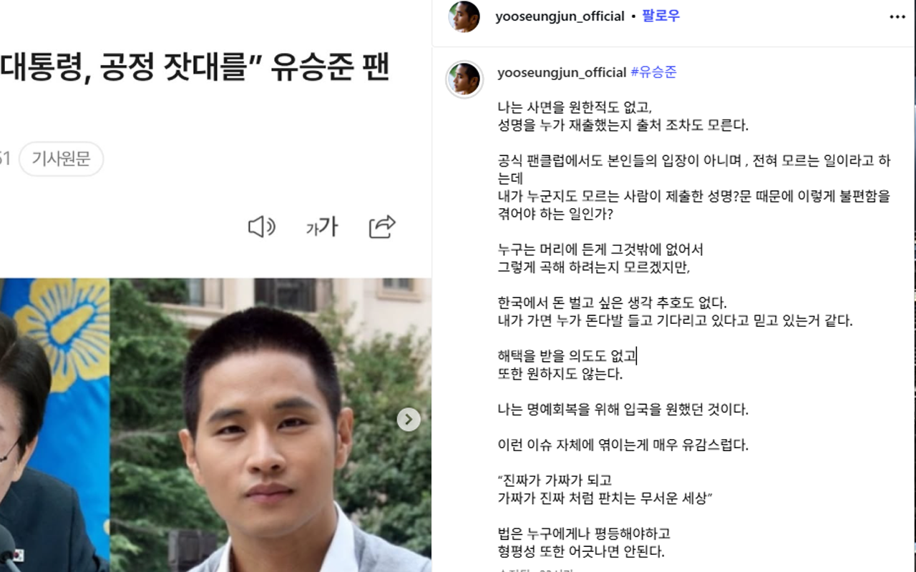This screenshot has height=572, width=916.
Task: Click the caption line starting 나는 사면을
Action: click(575, 108)
